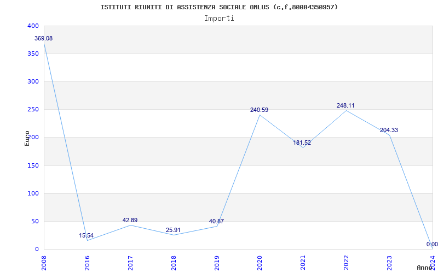The image size is (438, 273).
Task: Click the 400 tick on the y-axis
Action: 33,26
